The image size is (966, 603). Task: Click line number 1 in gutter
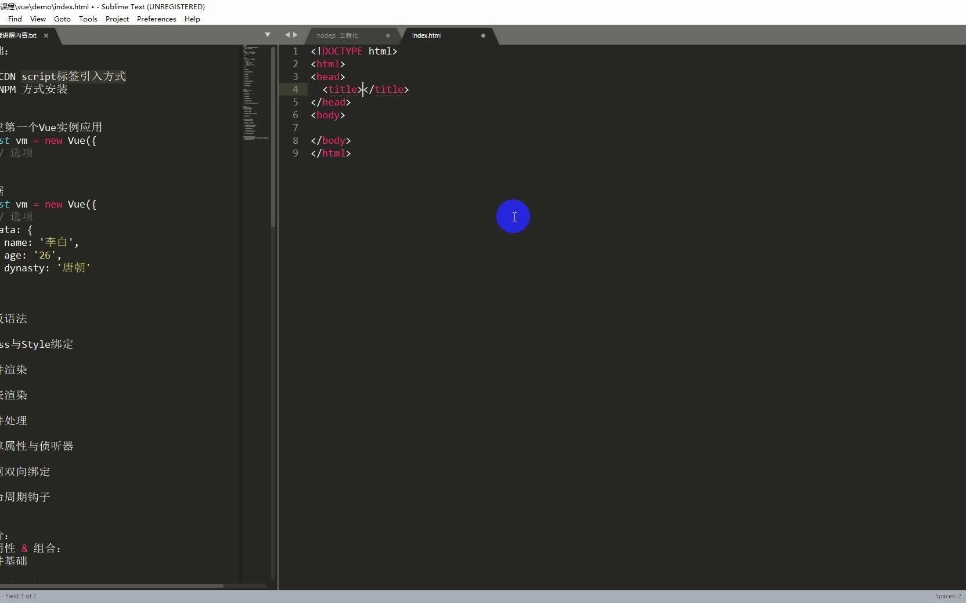(295, 51)
